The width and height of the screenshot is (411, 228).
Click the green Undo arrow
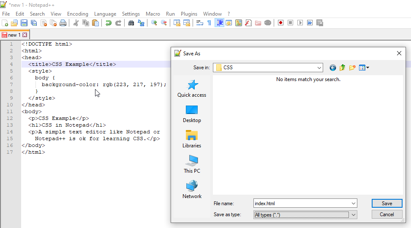click(108, 23)
